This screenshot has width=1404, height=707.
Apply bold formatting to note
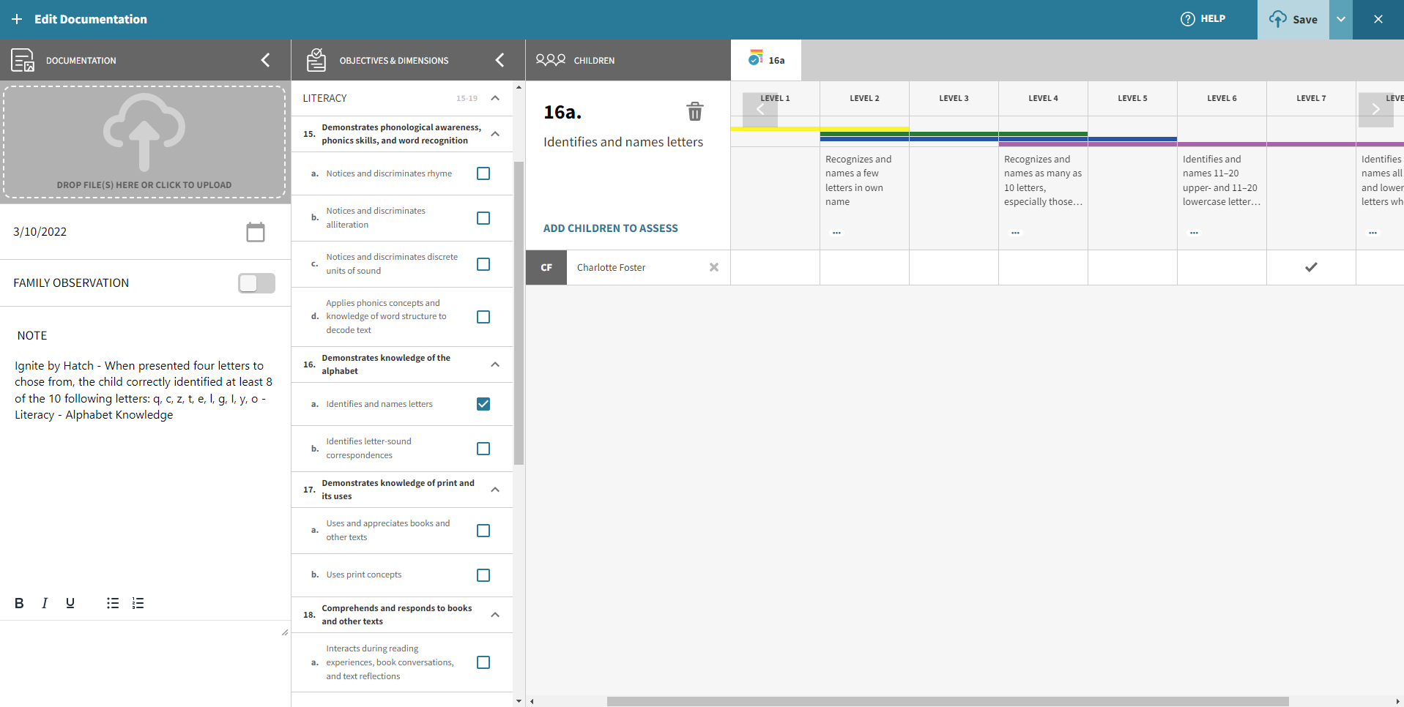pos(19,603)
